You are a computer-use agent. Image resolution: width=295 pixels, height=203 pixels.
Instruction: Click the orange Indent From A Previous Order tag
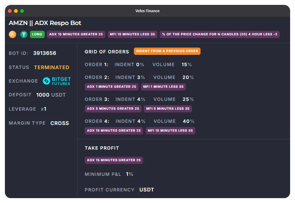click(167, 51)
